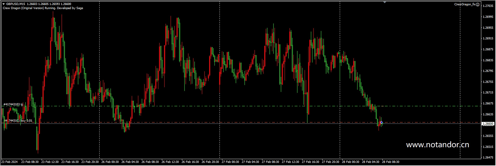Click the 23 Feb 20:30 time label
This screenshot has width=496, height=166.
tap(90, 162)
